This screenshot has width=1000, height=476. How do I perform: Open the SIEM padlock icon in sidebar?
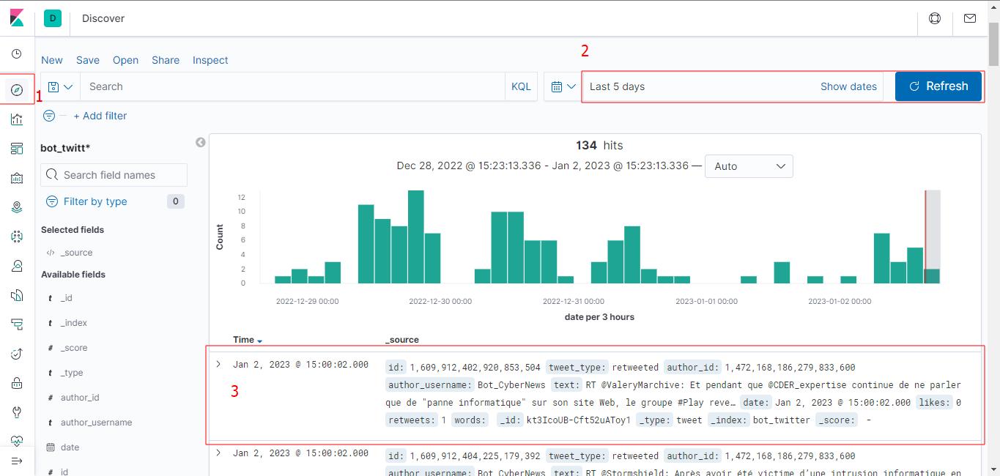pos(17,383)
